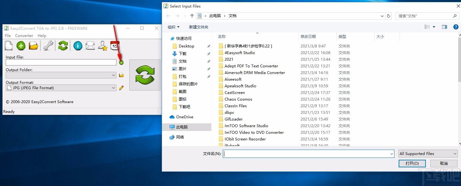Click the small green Convert toolbar icon
The image size is (461, 186).
pos(63,46)
